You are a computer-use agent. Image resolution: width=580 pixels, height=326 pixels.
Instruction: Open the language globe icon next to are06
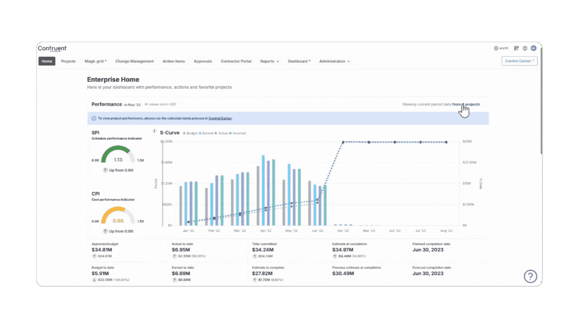(496, 47)
